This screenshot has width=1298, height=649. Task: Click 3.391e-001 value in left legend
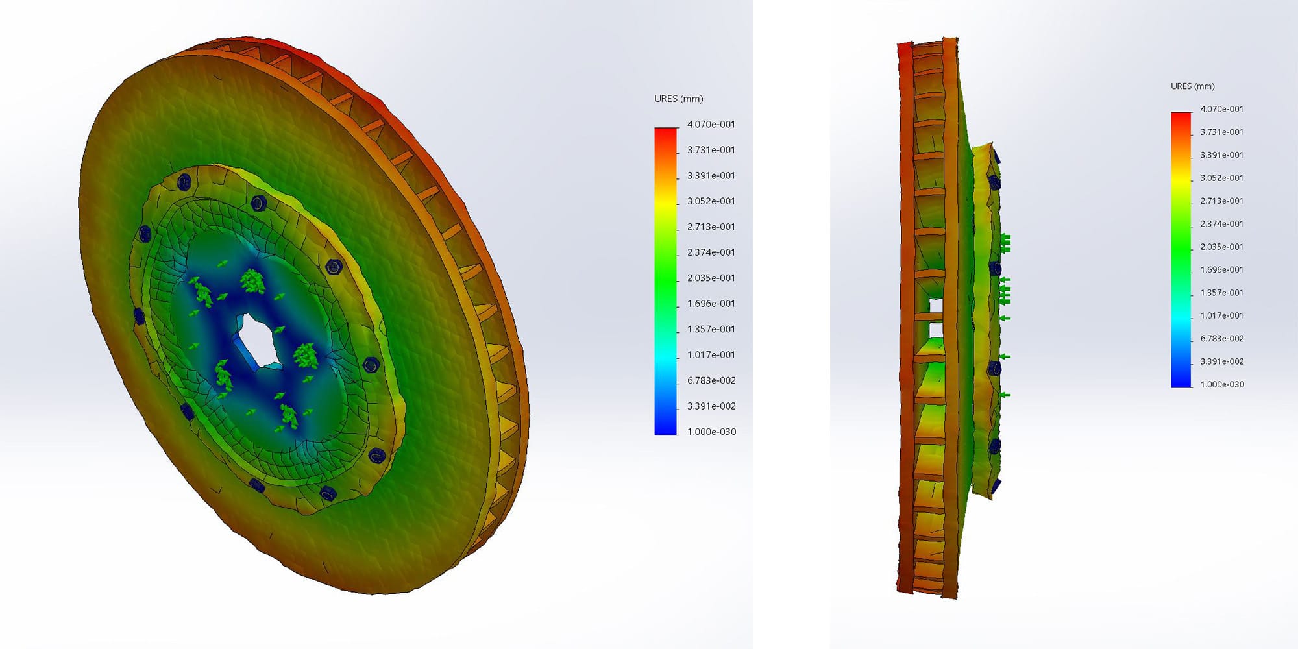point(711,175)
